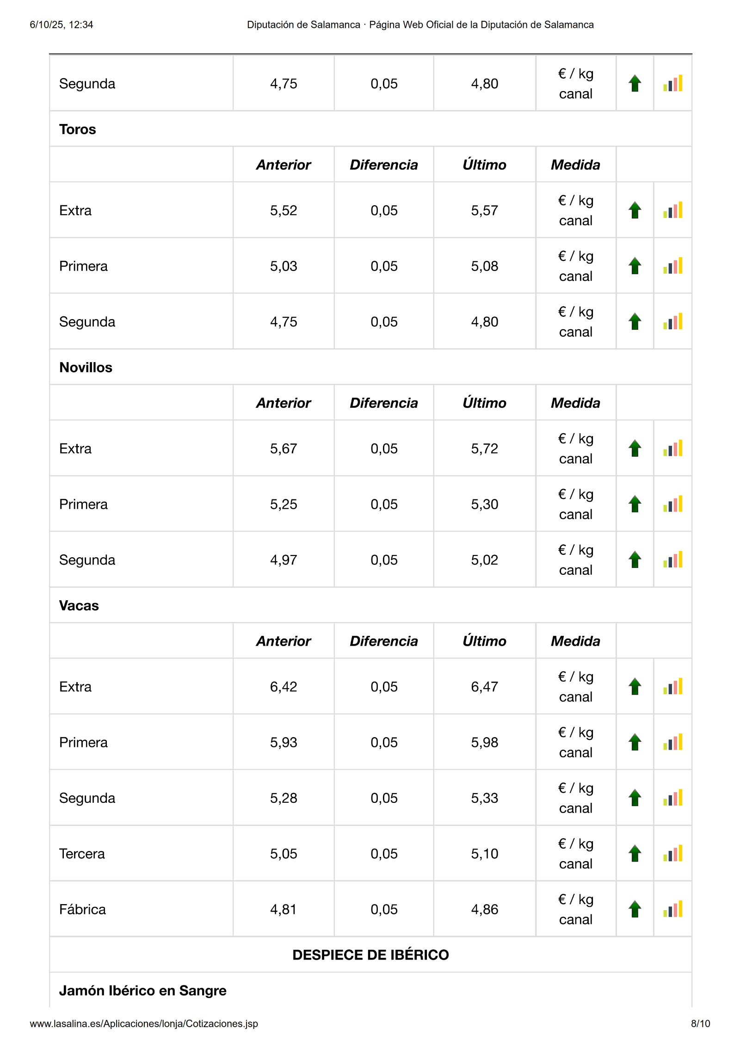Click the DESPIECE DE IBÉRICO heading
The width and height of the screenshot is (740, 1047).
coord(370,955)
